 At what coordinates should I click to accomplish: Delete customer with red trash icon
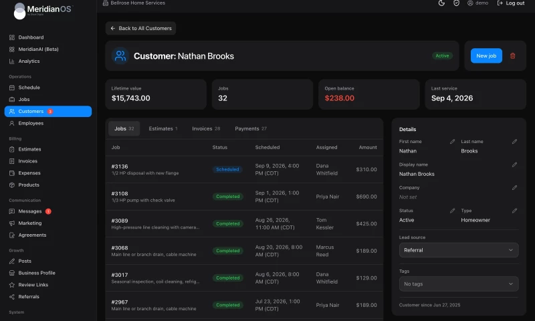[x=512, y=56]
